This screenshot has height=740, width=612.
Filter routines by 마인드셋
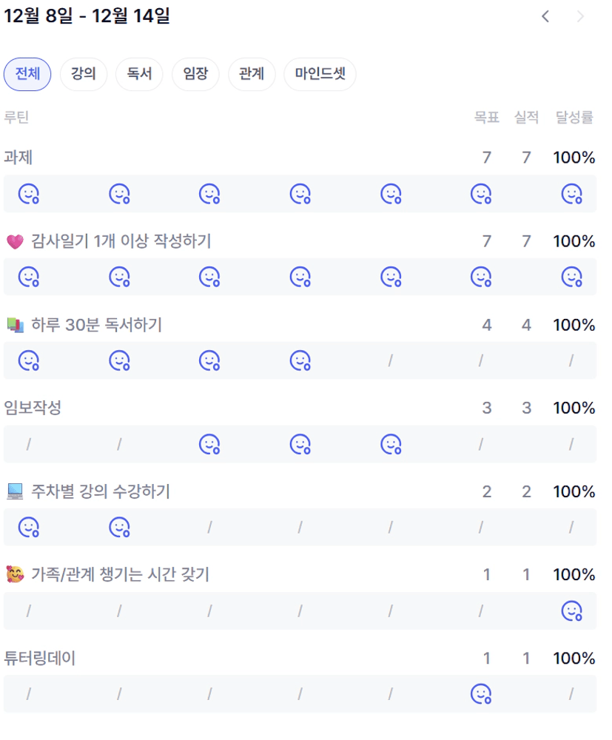click(320, 74)
